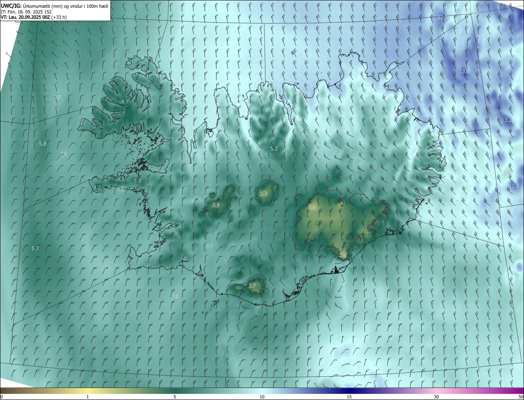This screenshot has width=524, height=400.
Task: Select the 13.2 value label on the map
Action: [x=506, y=120]
